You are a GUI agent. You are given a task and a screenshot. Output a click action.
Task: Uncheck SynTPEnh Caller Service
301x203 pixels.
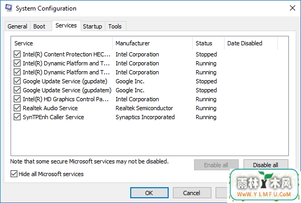17,117
